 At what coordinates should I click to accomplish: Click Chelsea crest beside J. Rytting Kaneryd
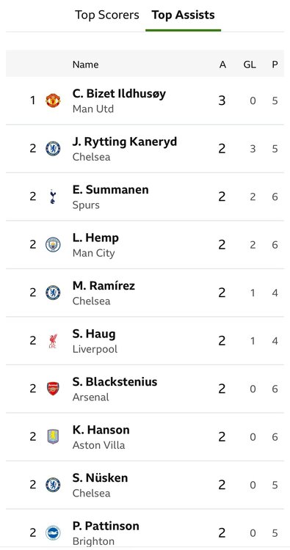pos(53,149)
